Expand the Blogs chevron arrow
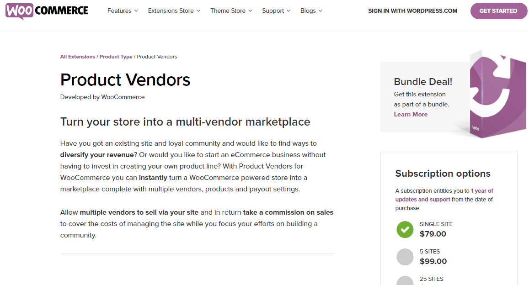The height and width of the screenshot is (285, 529). tap(320, 11)
